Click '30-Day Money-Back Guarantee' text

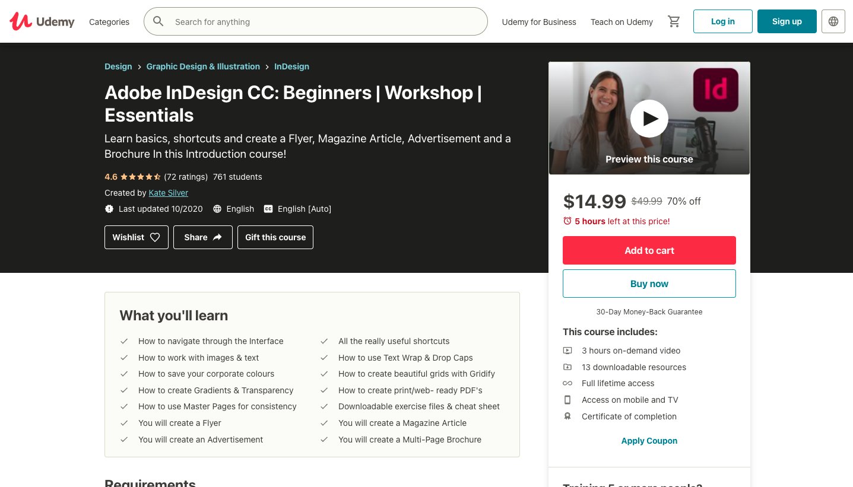[649, 312]
